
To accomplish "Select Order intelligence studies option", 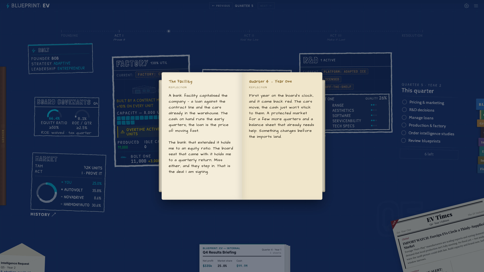I will [428, 133].
